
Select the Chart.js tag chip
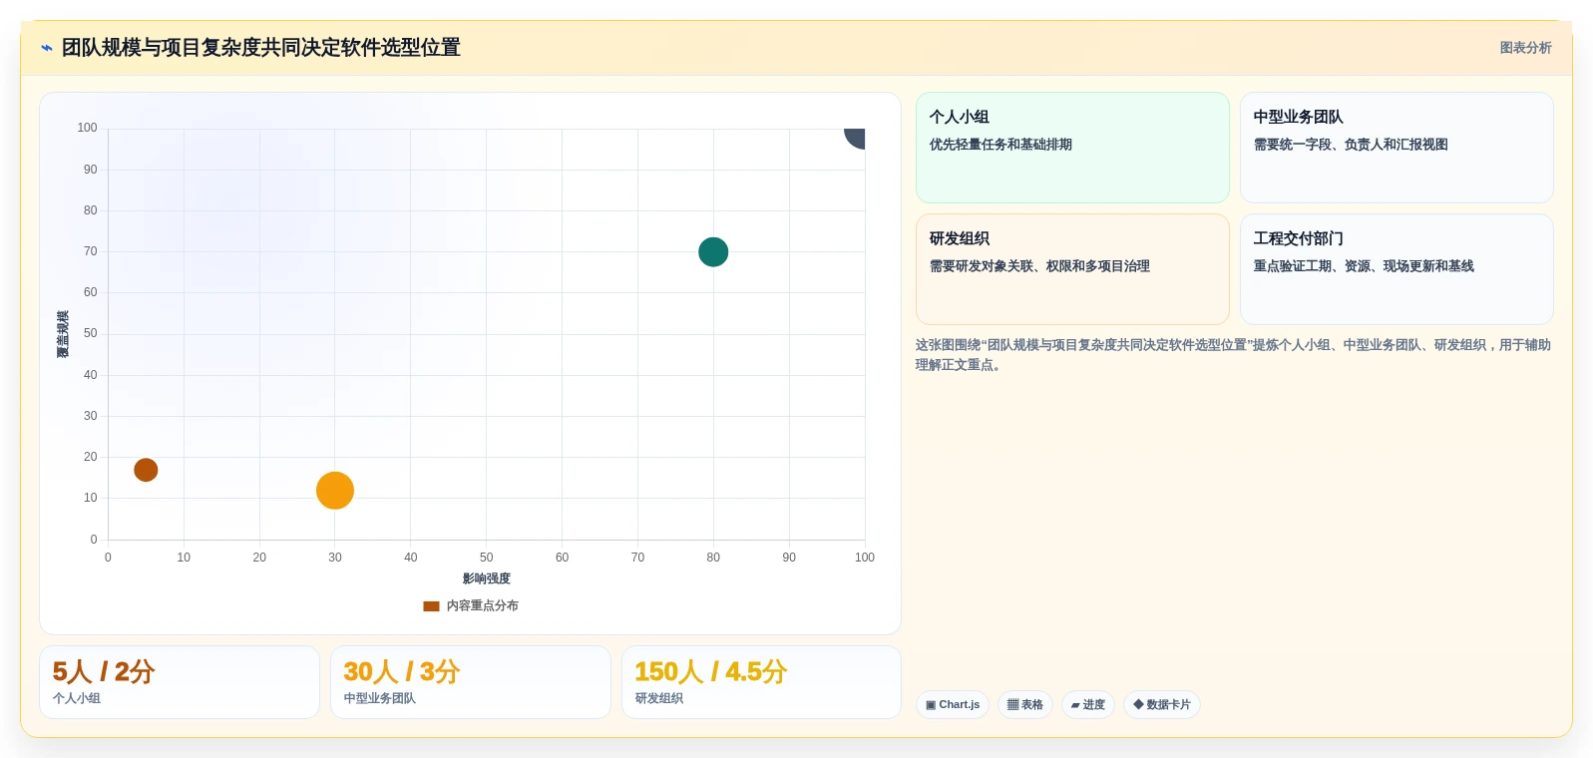(x=953, y=704)
